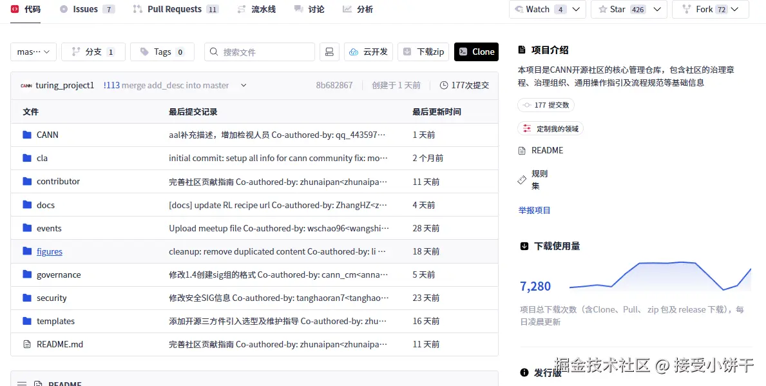This screenshot has height=386, width=766.
Task: Open the cla folder
Action: pos(42,159)
